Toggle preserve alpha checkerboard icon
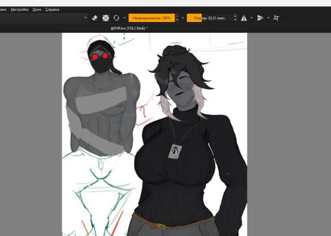 point(106,18)
